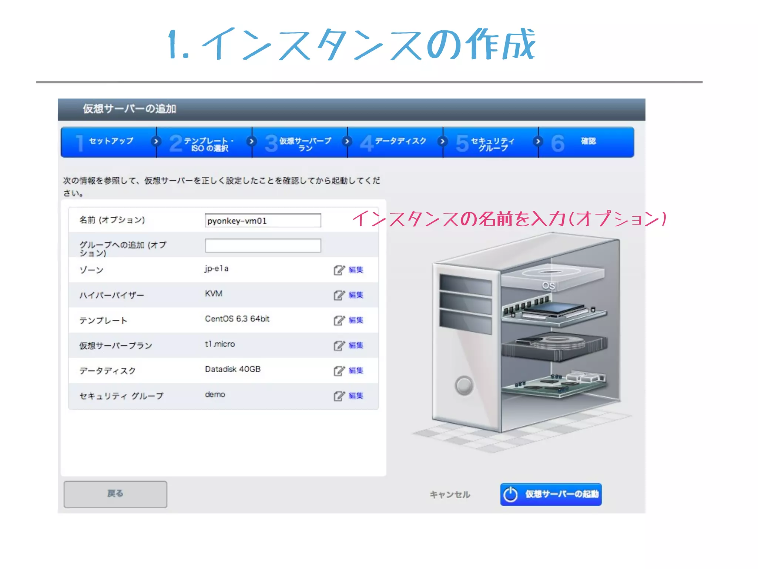Click the edit pencil icon for テンプレート row
The height and width of the screenshot is (569, 758).
[x=339, y=320]
